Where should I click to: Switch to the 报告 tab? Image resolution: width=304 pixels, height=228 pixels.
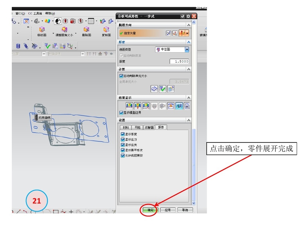coord(161,127)
